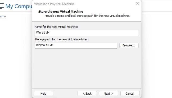The width and height of the screenshot is (172, 98).
Task: Click the 'My Compu' heading in background window
Action: coord(19,6)
